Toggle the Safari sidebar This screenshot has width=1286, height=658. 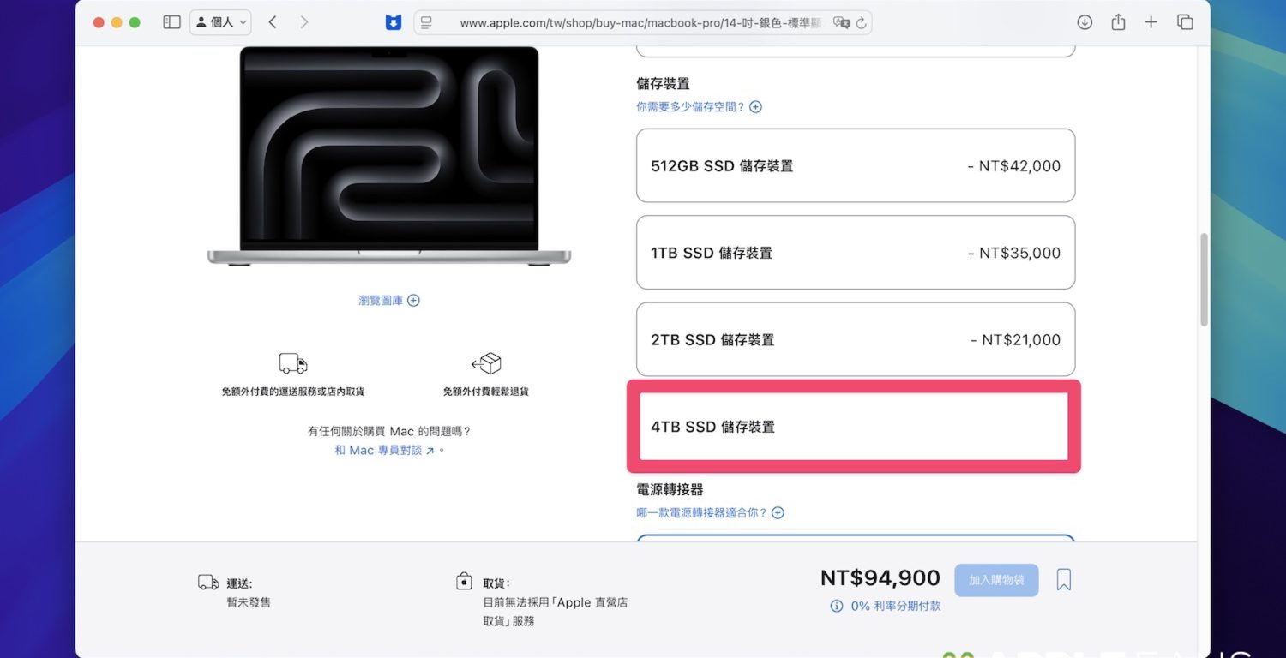tap(171, 22)
